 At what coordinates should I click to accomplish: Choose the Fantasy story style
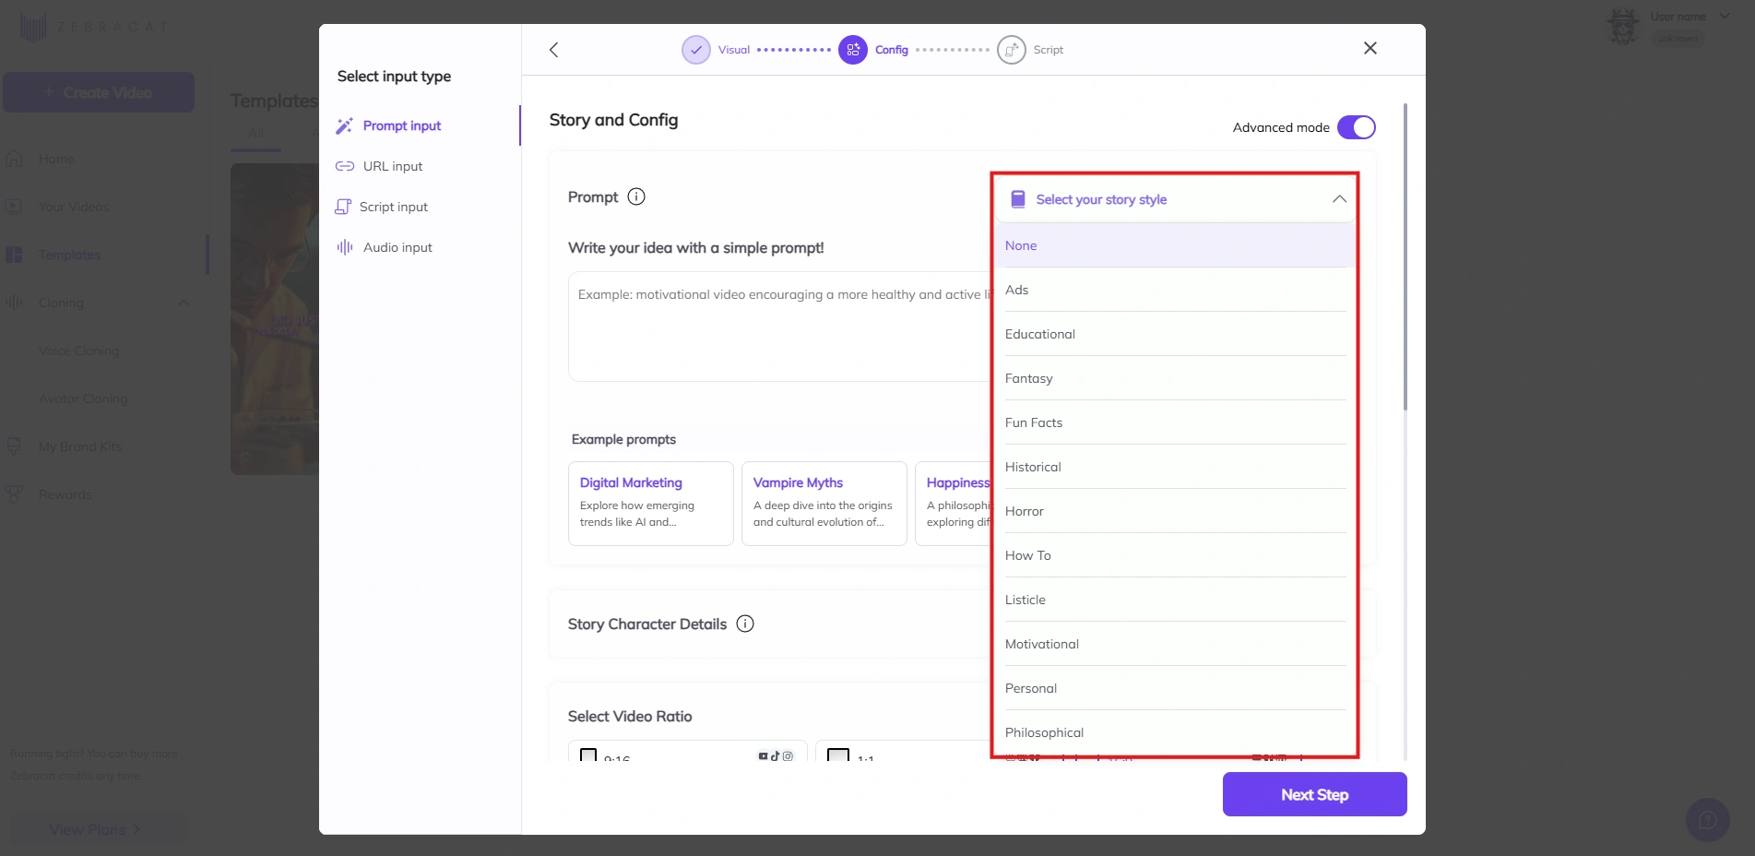coord(1175,378)
